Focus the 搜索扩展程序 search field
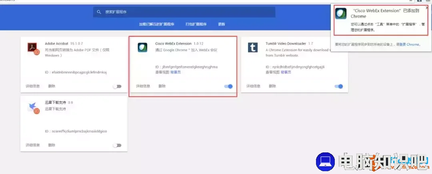This screenshot has height=174, width=432. [184, 12]
